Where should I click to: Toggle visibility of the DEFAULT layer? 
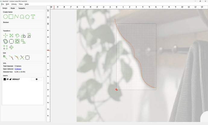click(8, 79)
